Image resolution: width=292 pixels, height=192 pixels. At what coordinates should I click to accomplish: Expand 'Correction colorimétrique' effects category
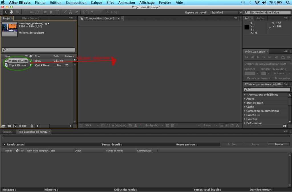pos(245,111)
